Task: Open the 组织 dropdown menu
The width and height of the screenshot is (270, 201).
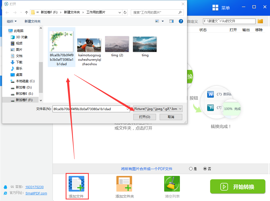Action: pos(12,21)
